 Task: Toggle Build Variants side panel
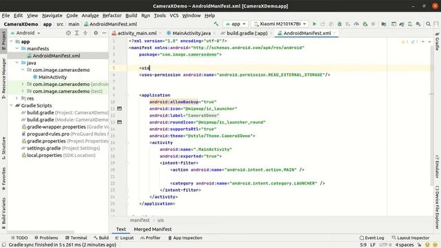point(3,213)
